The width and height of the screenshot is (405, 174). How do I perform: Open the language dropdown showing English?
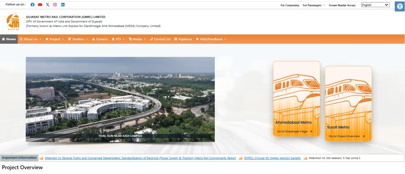375,5
